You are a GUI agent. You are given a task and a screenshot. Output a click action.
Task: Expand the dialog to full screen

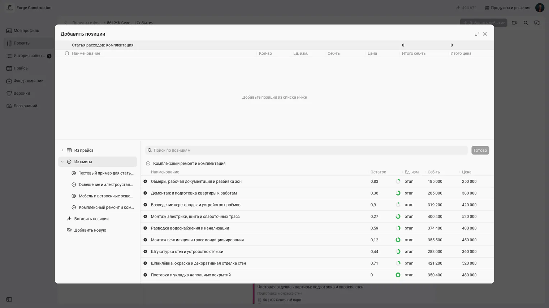[x=477, y=34]
